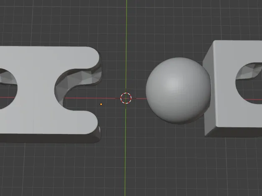Select the gray sphere object
Screen dimensions: 262x196
pyautogui.click(x=178, y=90)
